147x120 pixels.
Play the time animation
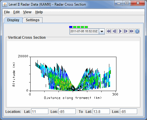point(120,31)
